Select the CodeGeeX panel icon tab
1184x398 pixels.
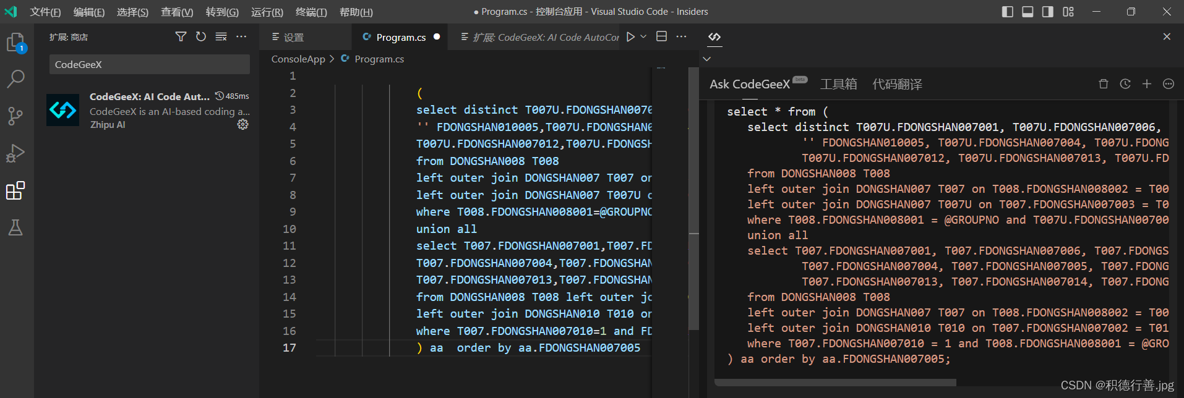pos(714,37)
